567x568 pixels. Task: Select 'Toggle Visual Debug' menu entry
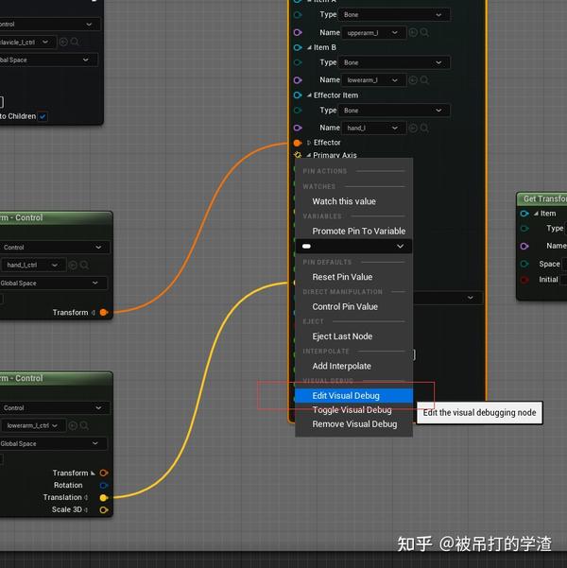coord(354,410)
